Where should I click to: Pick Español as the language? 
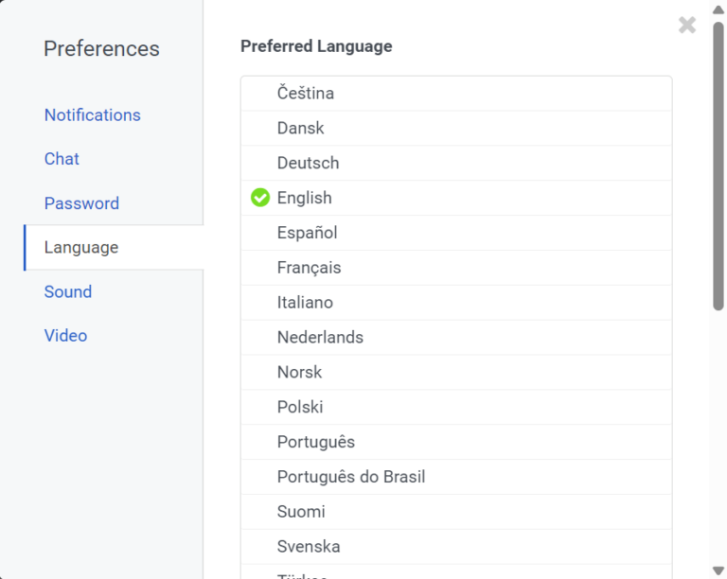307,233
